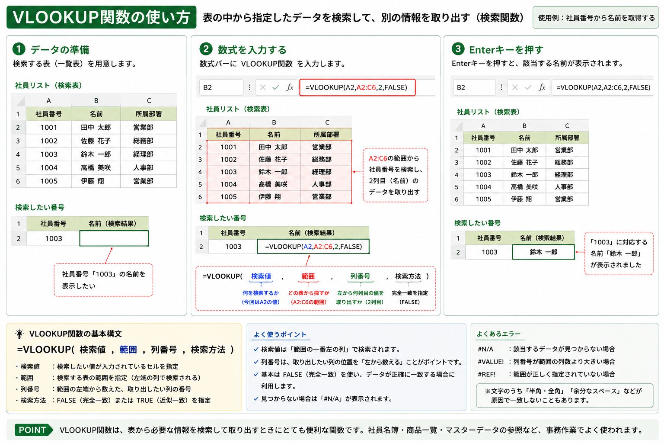
Task: Click the 検索方法 label in syntax breakdown
Action: coord(408,276)
